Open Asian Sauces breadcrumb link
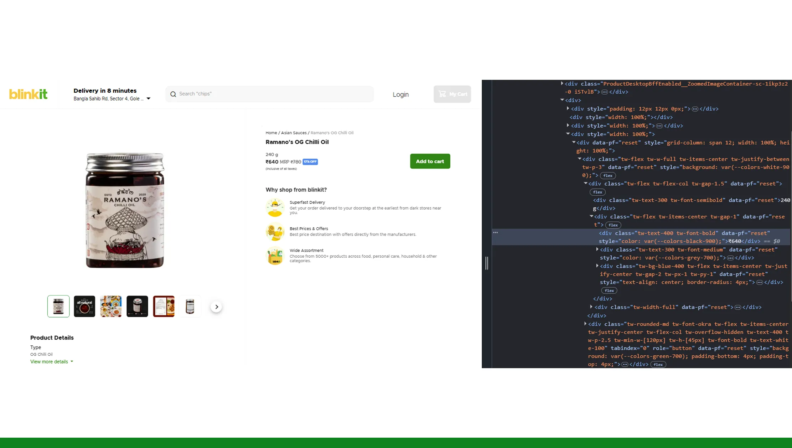The image size is (792, 448). point(294,133)
